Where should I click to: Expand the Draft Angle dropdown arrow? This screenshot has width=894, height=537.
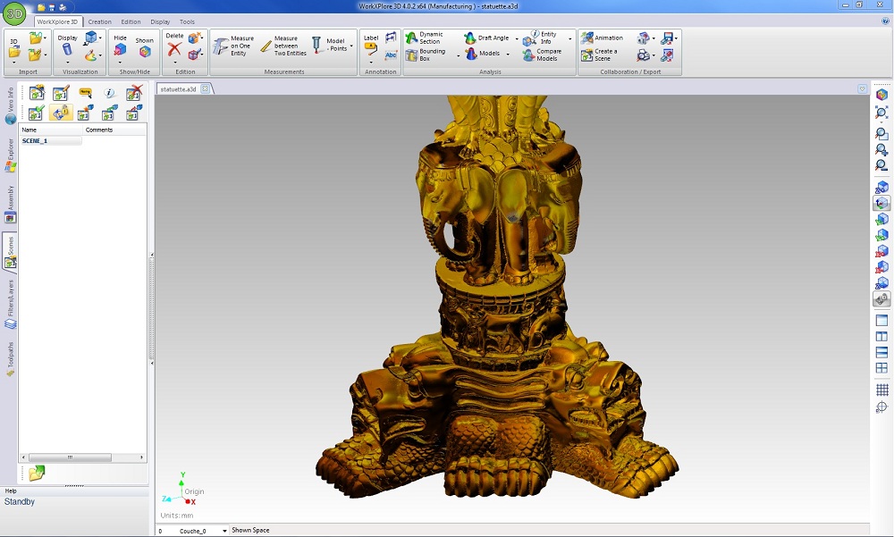click(516, 38)
